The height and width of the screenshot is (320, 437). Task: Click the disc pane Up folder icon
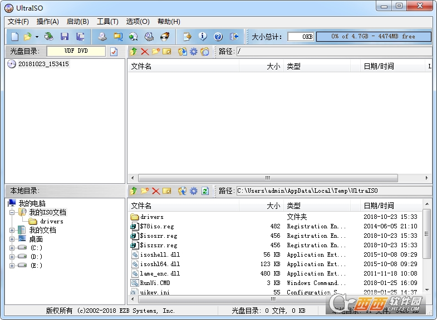[134, 52]
